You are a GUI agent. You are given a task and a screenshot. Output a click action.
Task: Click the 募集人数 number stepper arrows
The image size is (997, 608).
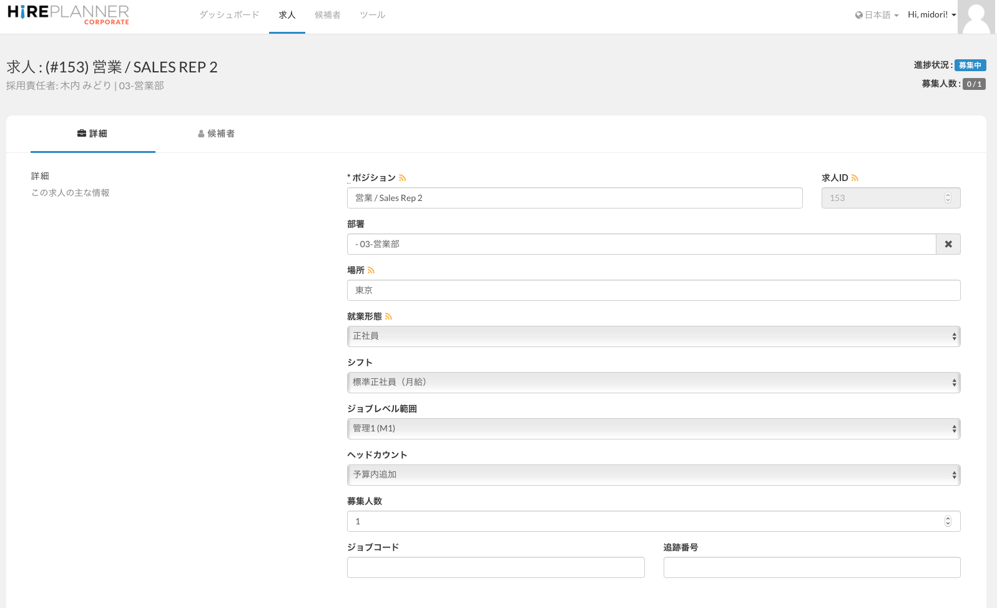tap(948, 521)
